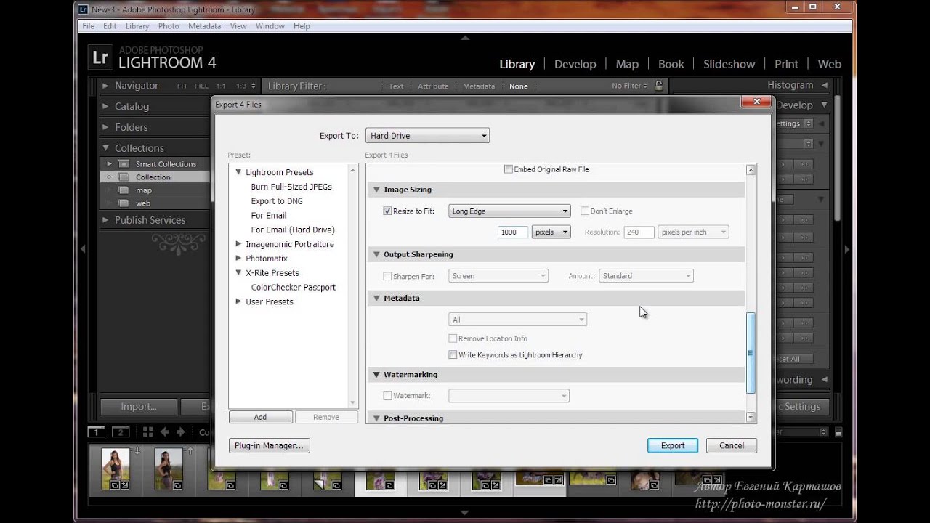The height and width of the screenshot is (523, 930).
Task: Toggle the Resize to Fit checkbox
Action: click(x=387, y=211)
